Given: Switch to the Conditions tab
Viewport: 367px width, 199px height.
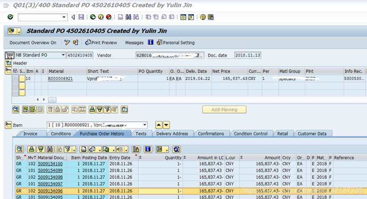Looking at the screenshot, I should point(61,134).
